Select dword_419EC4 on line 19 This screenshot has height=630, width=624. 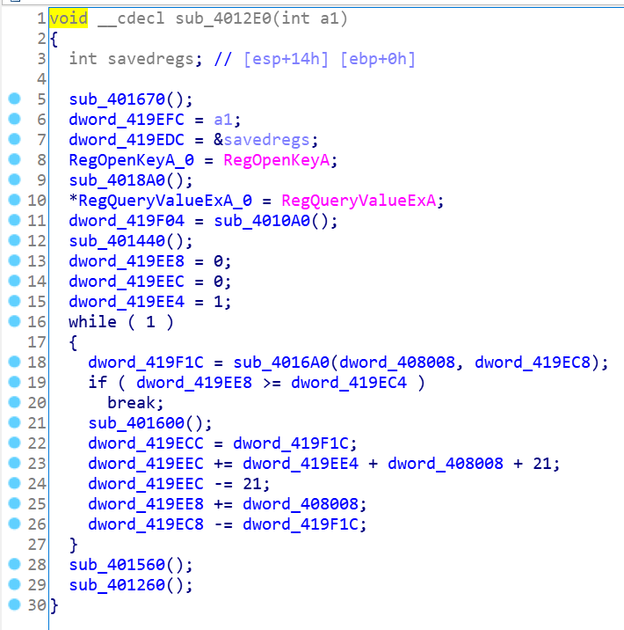click(349, 383)
